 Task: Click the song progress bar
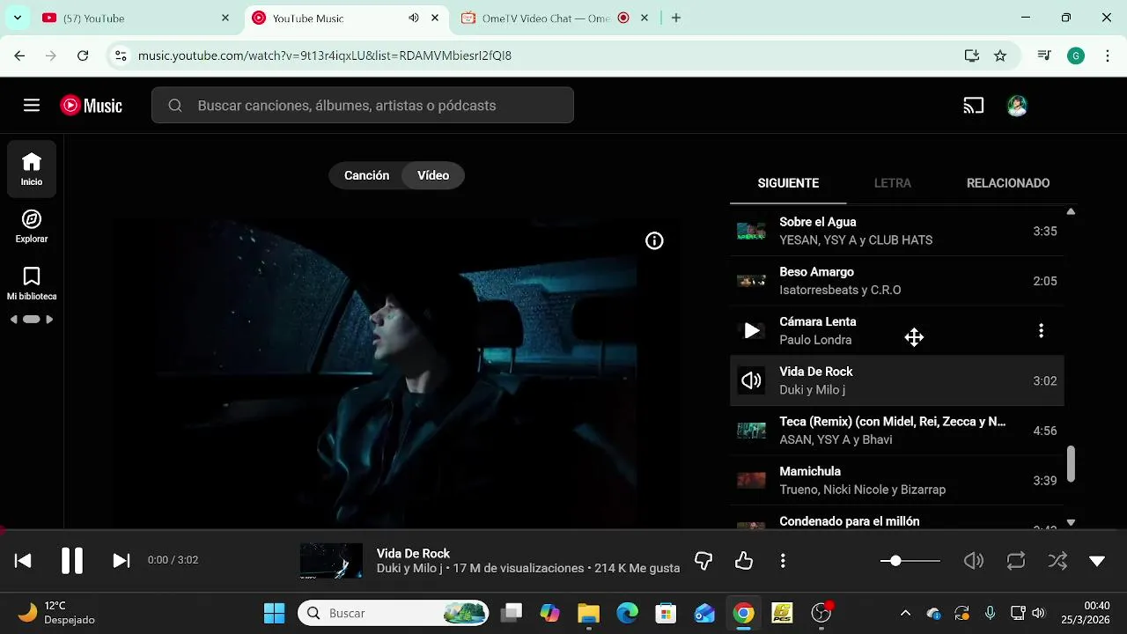pyautogui.click(x=563, y=530)
